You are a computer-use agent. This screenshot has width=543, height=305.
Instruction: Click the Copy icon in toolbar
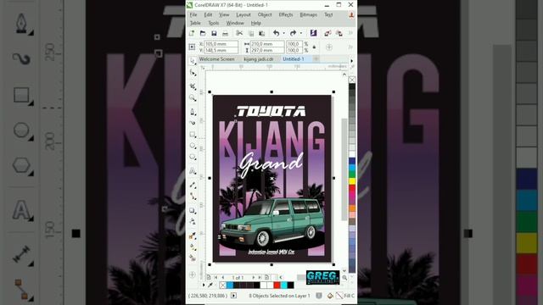click(x=251, y=33)
